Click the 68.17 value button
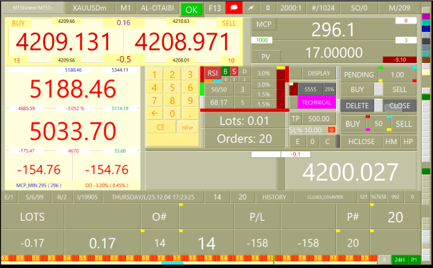433x268 pixels. pyautogui.click(x=219, y=102)
